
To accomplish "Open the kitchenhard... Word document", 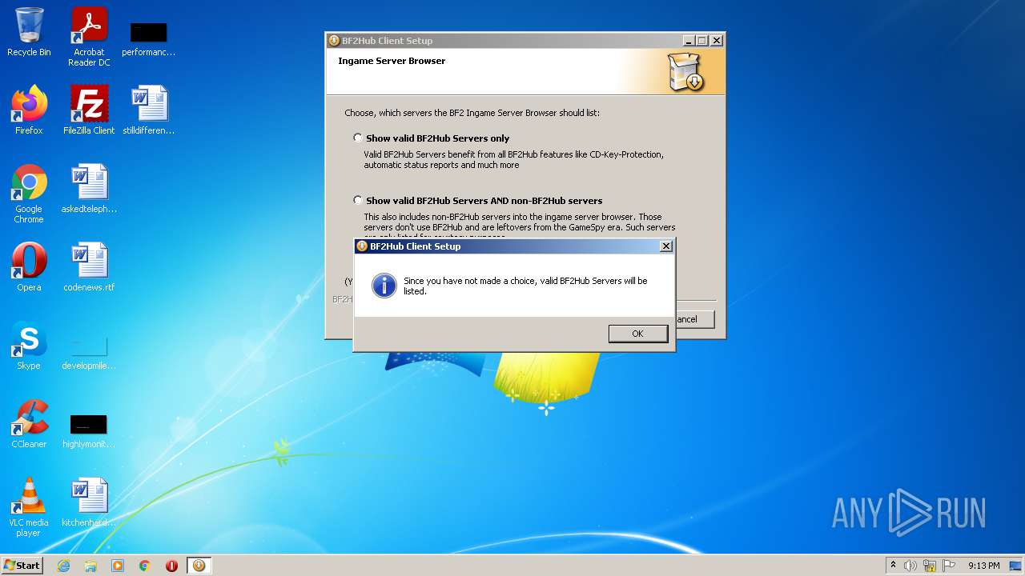I will coord(89,502).
